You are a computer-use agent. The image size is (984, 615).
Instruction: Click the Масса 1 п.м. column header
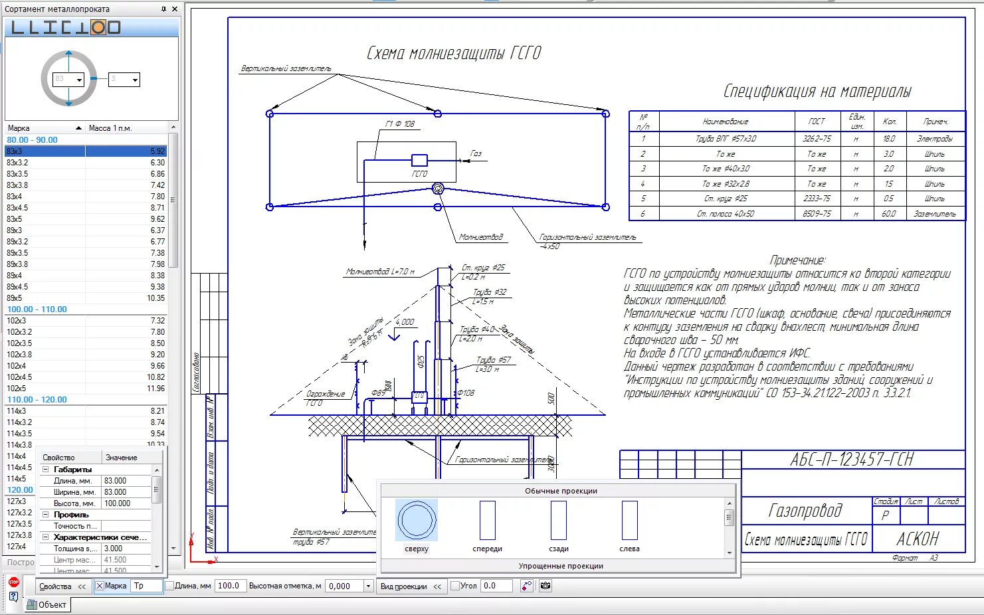coord(126,128)
